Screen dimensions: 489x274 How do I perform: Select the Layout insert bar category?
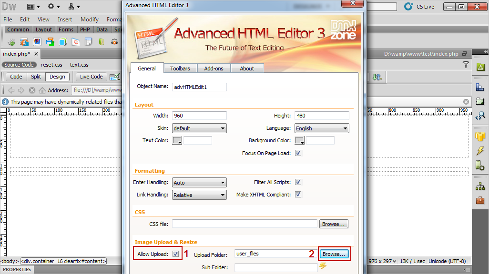coord(44,29)
